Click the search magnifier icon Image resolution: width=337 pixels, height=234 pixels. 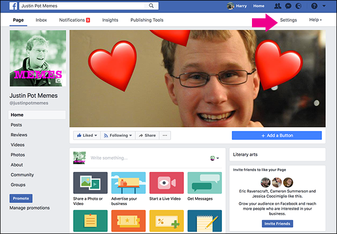[151, 6]
